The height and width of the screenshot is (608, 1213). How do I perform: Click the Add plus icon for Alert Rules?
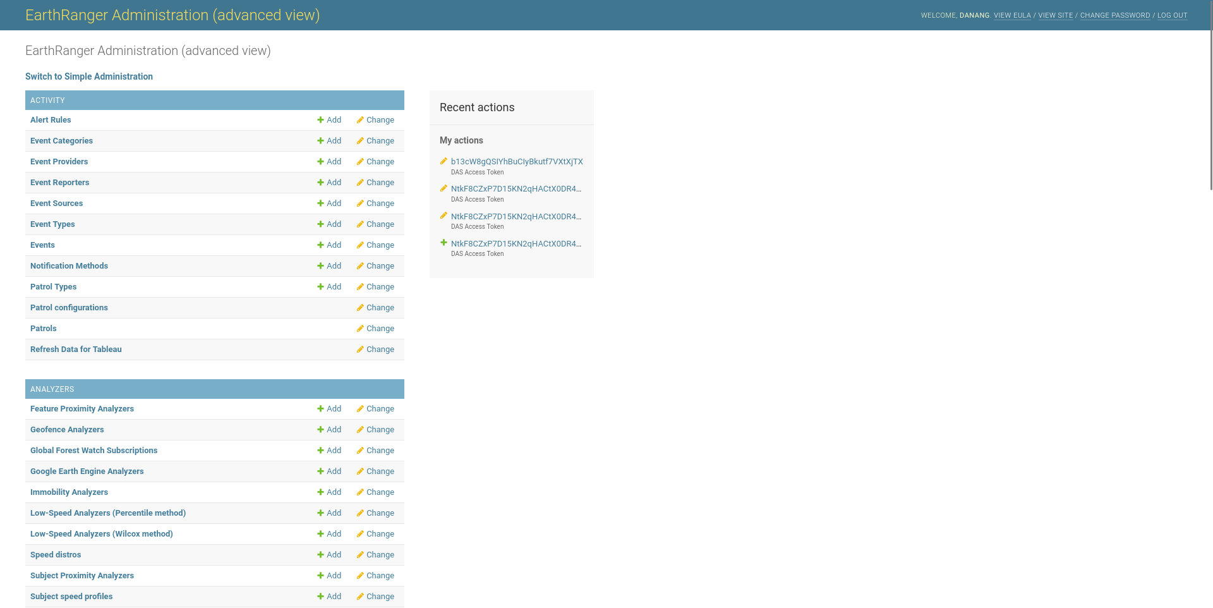(x=320, y=120)
